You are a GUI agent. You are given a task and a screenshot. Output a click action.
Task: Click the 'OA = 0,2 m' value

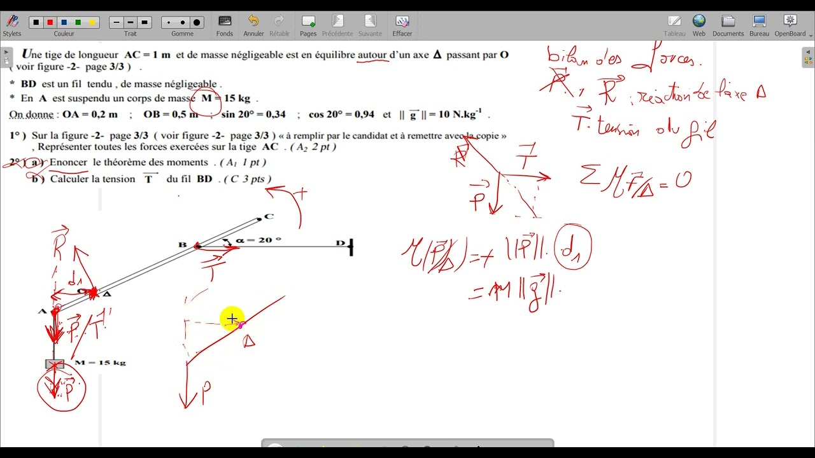(x=90, y=114)
